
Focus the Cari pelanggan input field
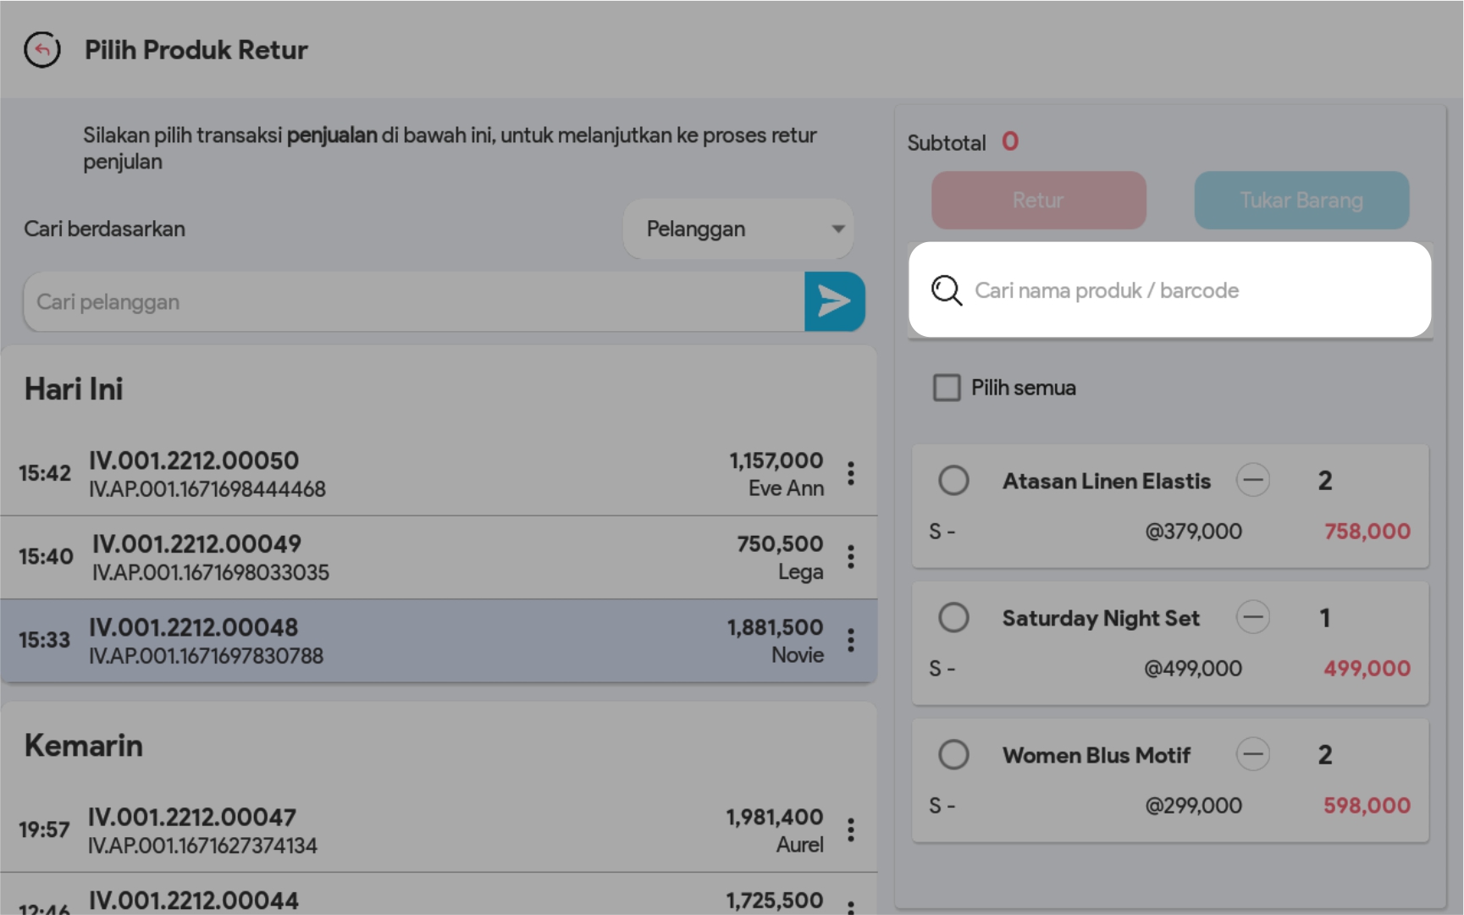[413, 302]
